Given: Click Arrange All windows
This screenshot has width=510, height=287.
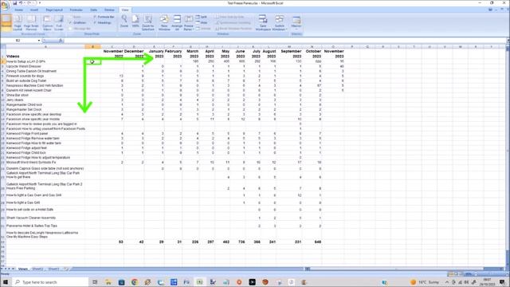Looking at the screenshot, I should pos(177,23).
